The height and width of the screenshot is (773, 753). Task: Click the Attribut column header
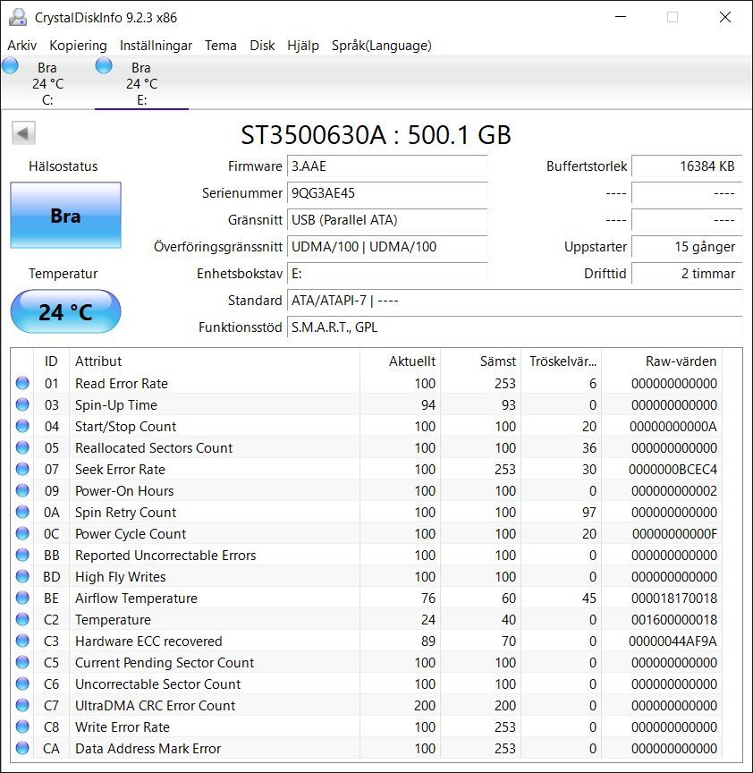(98, 361)
